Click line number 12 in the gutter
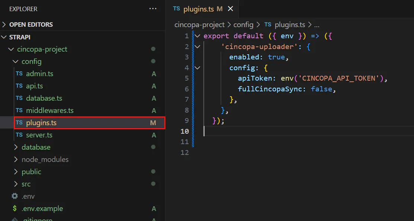This screenshot has height=221, width=414. click(184, 152)
